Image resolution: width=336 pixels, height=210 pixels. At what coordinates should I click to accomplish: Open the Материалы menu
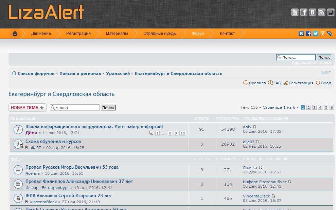coord(117,34)
